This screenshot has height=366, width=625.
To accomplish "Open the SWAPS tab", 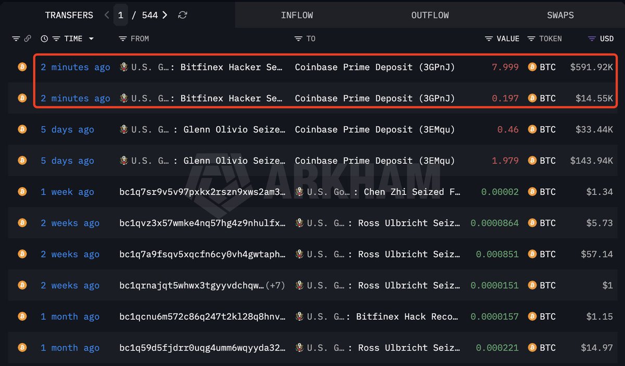I will (x=560, y=15).
